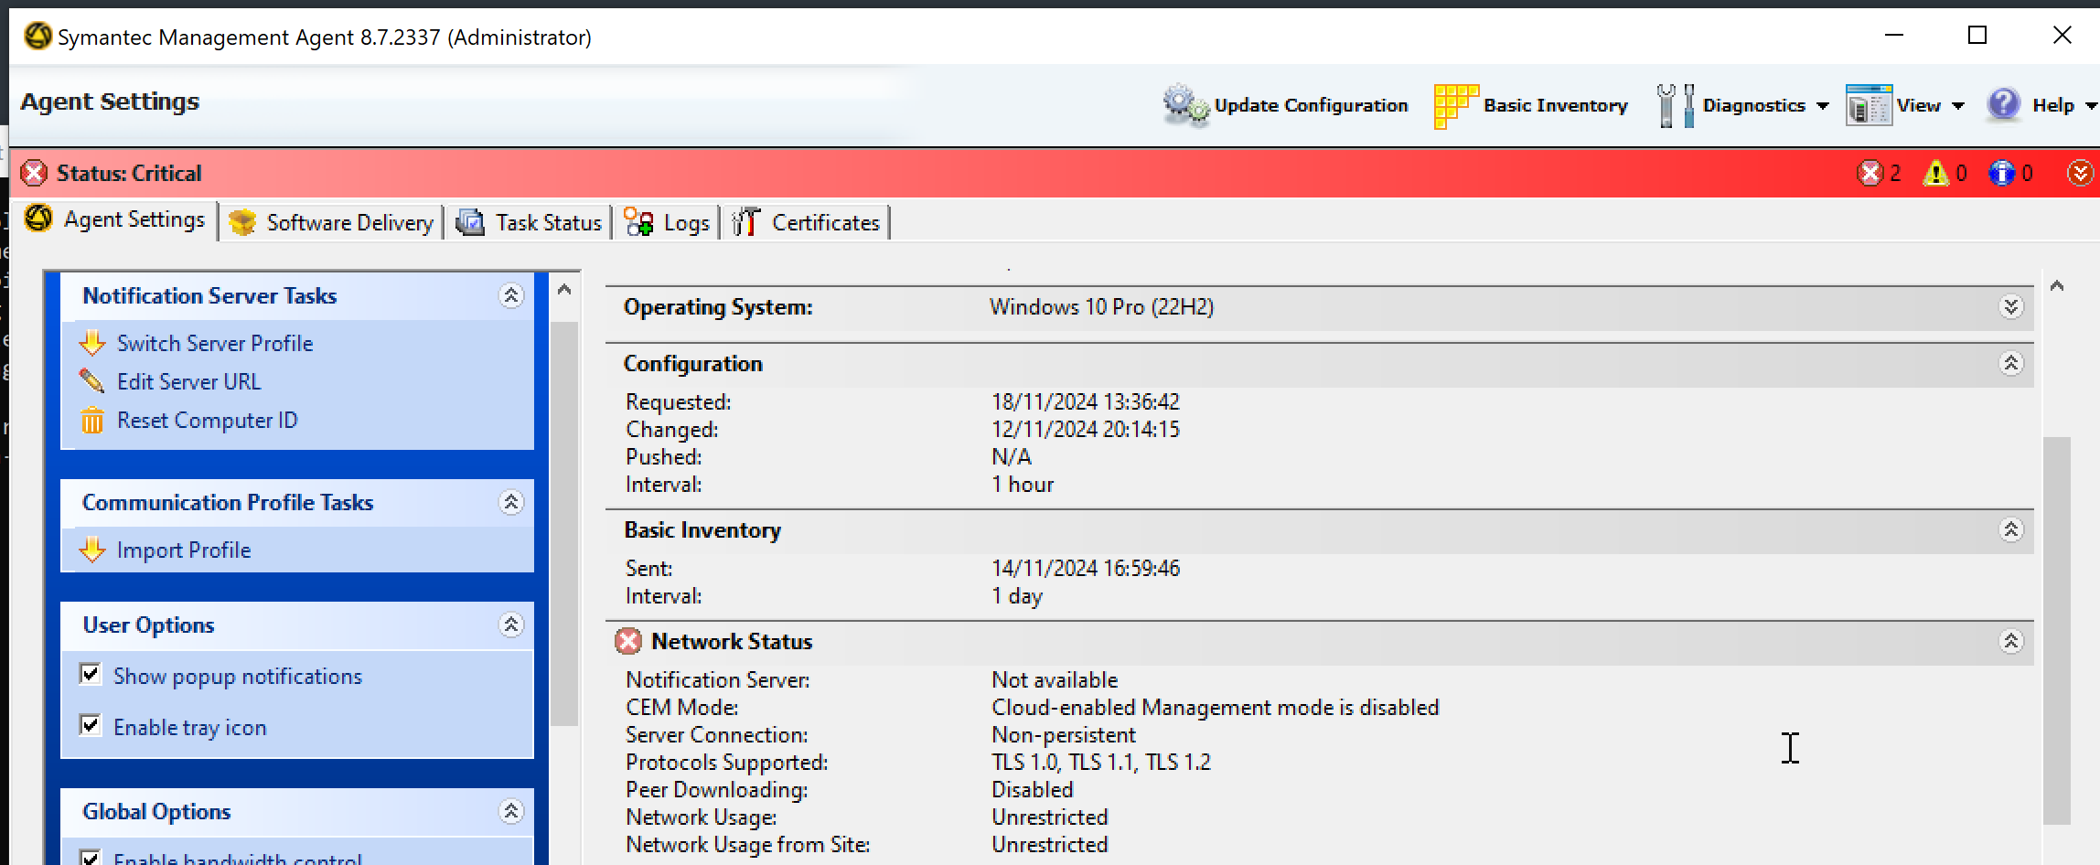Click 'Cloud-enabled Management mode is disabled' text

[1216, 707]
